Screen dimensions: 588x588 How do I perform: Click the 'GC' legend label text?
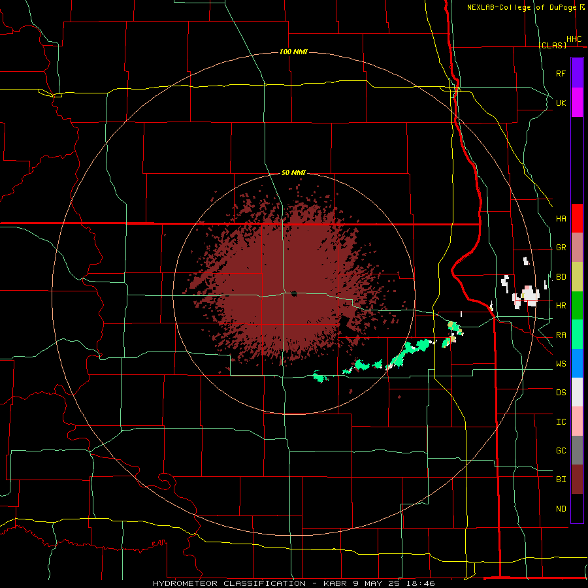pyautogui.click(x=561, y=450)
